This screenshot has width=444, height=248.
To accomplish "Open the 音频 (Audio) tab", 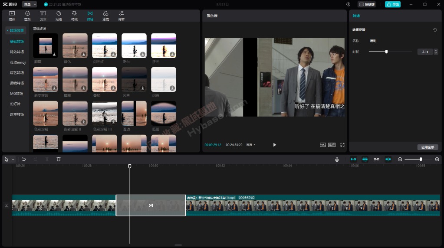I will [27, 16].
